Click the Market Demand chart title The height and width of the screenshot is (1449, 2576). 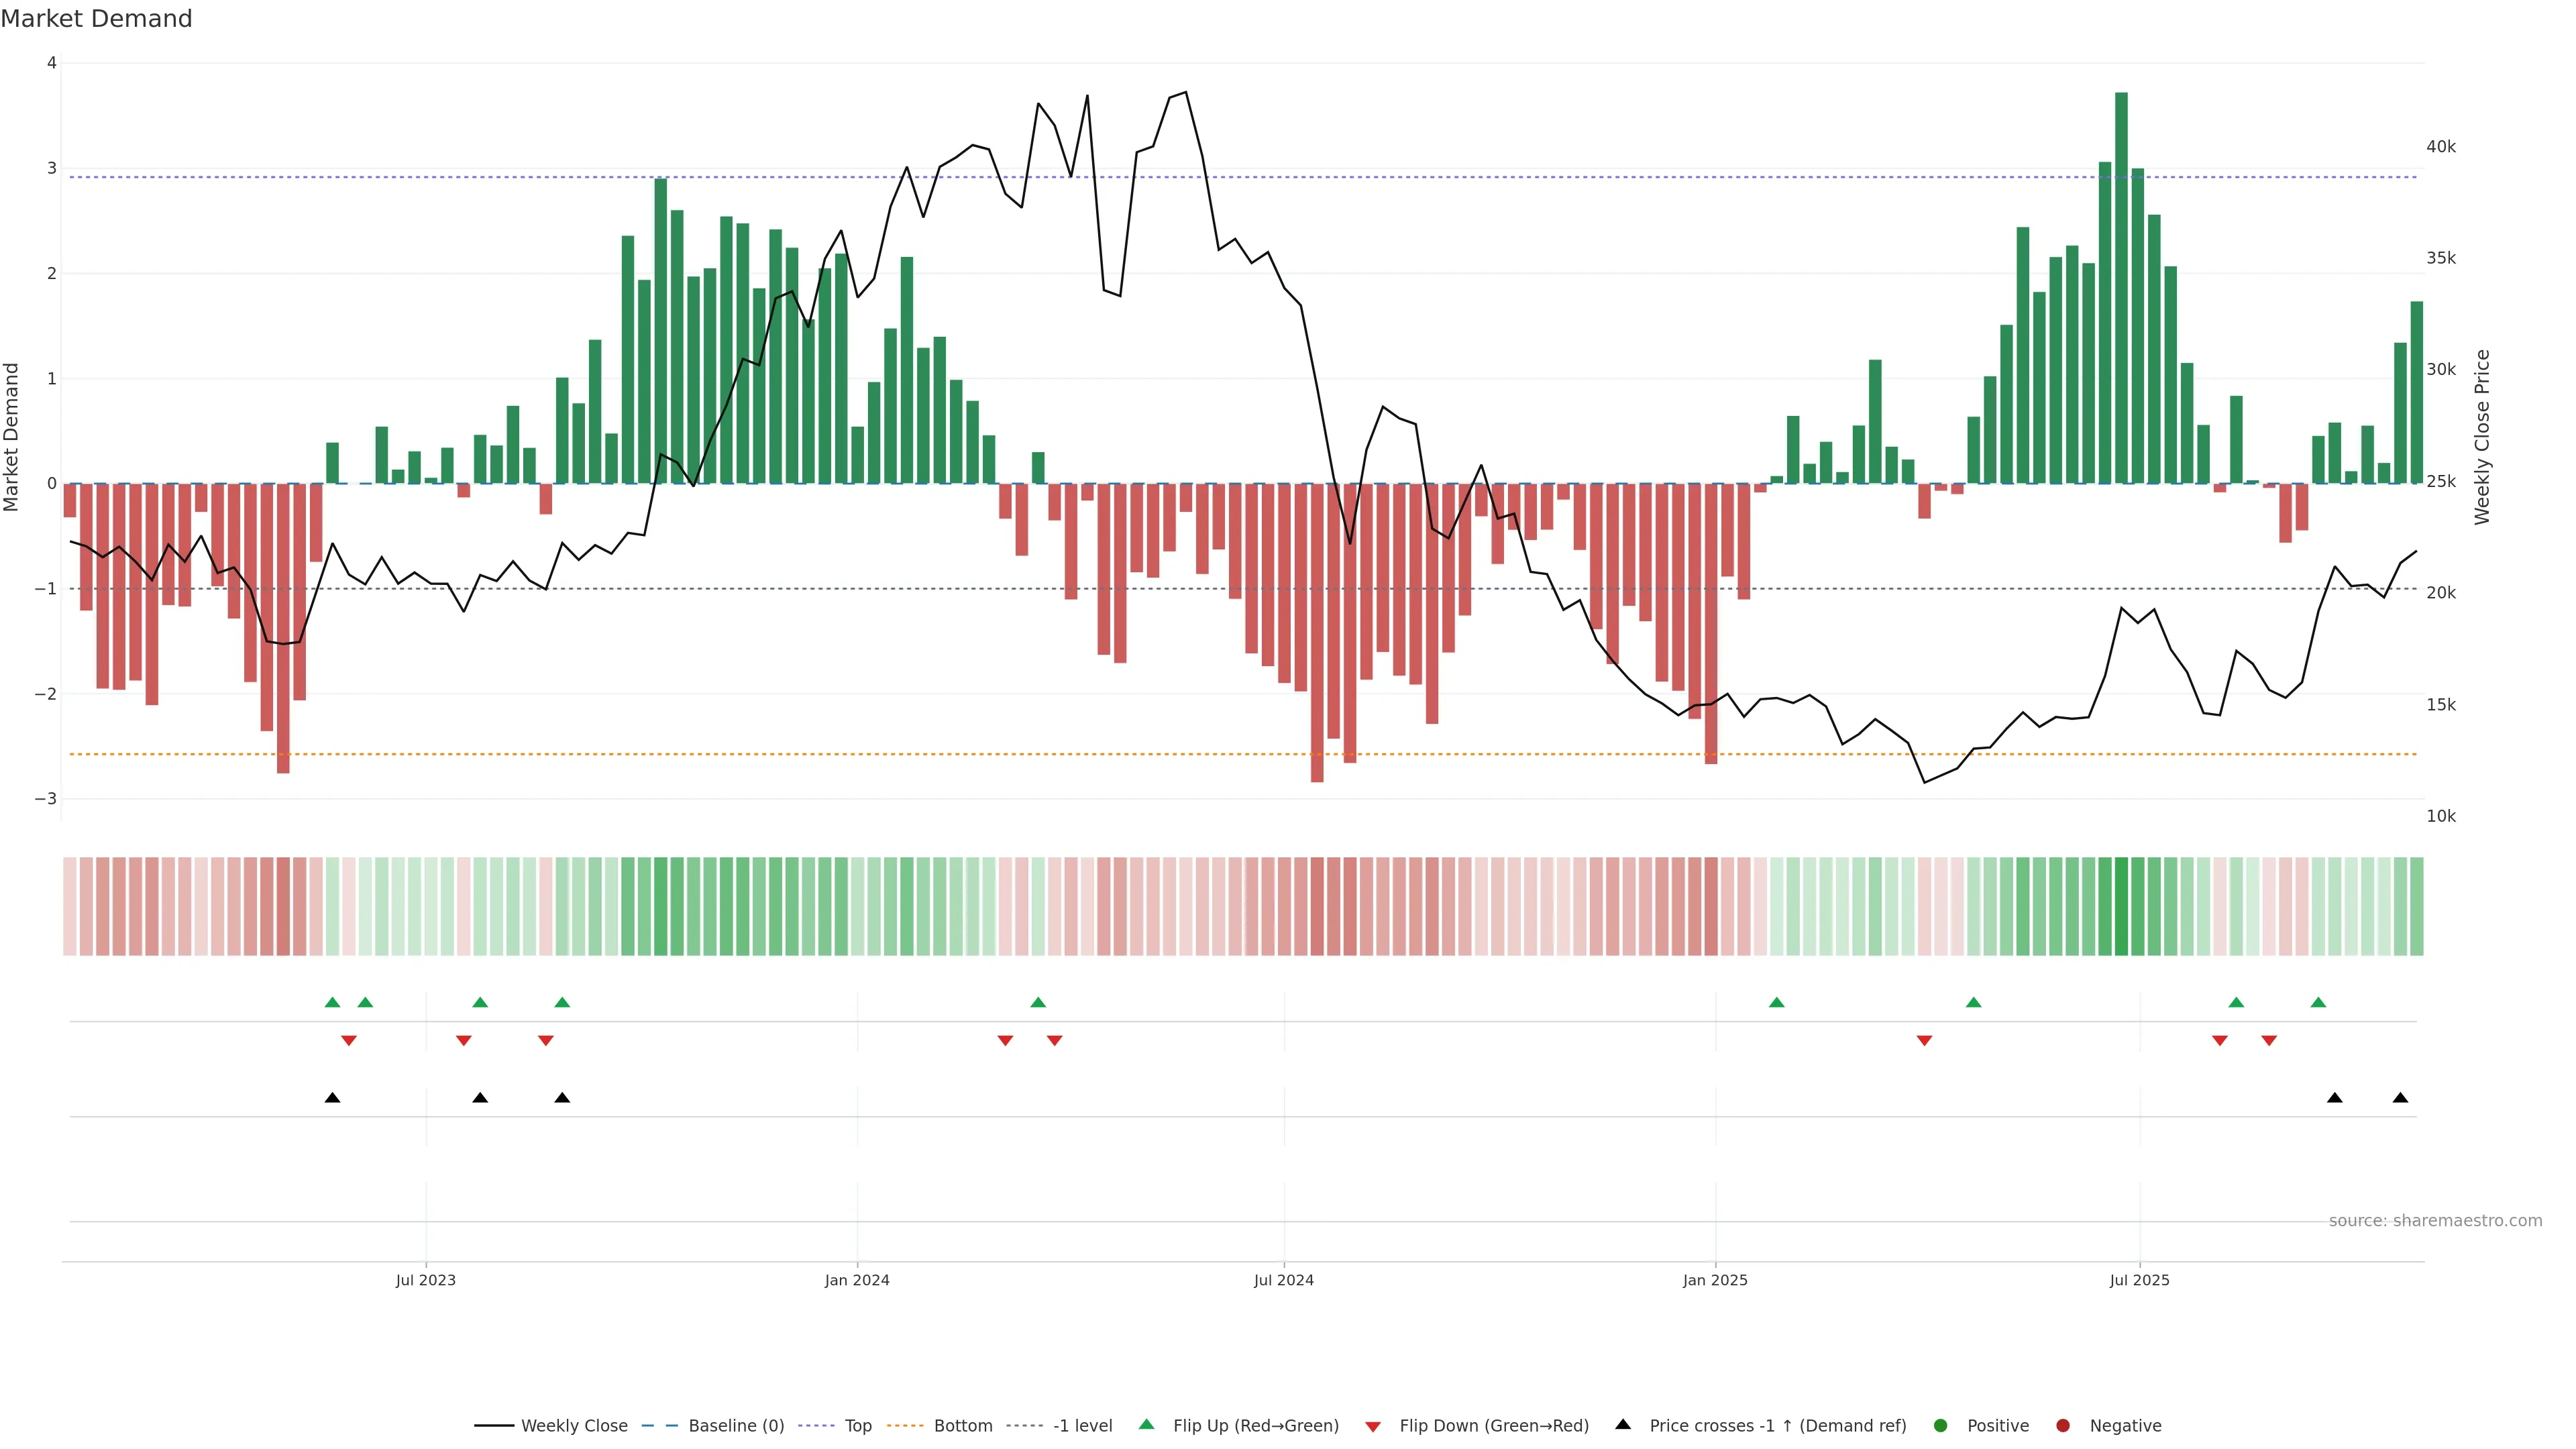tap(96, 19)
